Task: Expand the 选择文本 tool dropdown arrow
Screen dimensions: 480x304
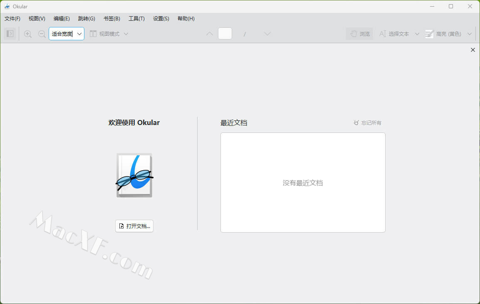Action: tap(417, 34)
